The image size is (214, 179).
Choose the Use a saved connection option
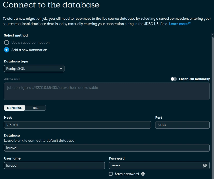click(7, 42)
